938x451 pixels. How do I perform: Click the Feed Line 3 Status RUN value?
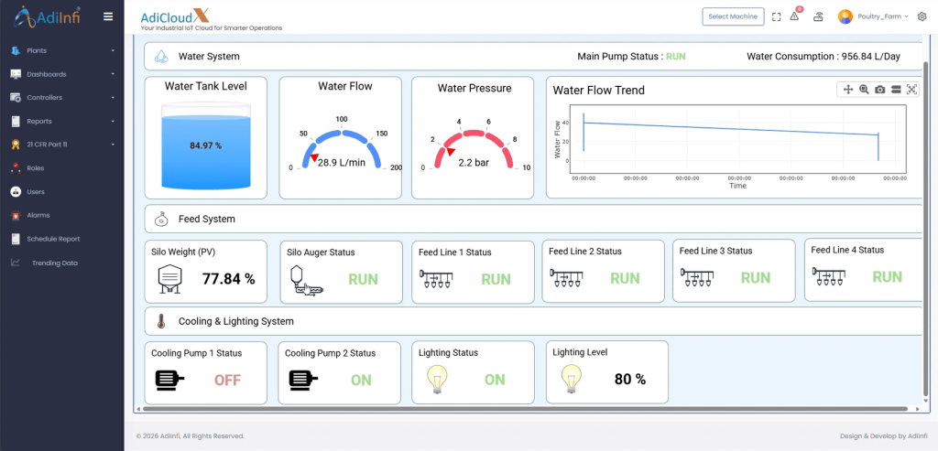click(x=756, y=278)
